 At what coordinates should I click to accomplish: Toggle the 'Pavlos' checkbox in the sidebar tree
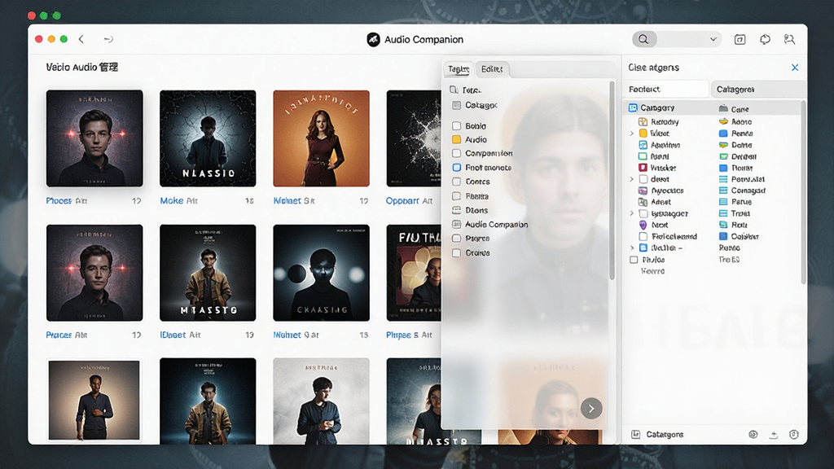(x=634, y=260)
